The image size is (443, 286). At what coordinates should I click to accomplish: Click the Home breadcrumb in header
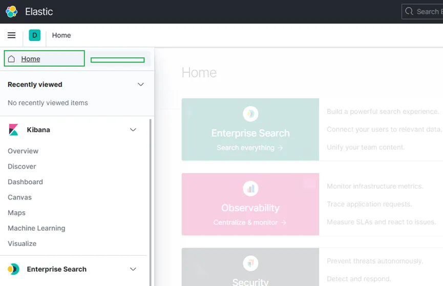coord(61,35)
